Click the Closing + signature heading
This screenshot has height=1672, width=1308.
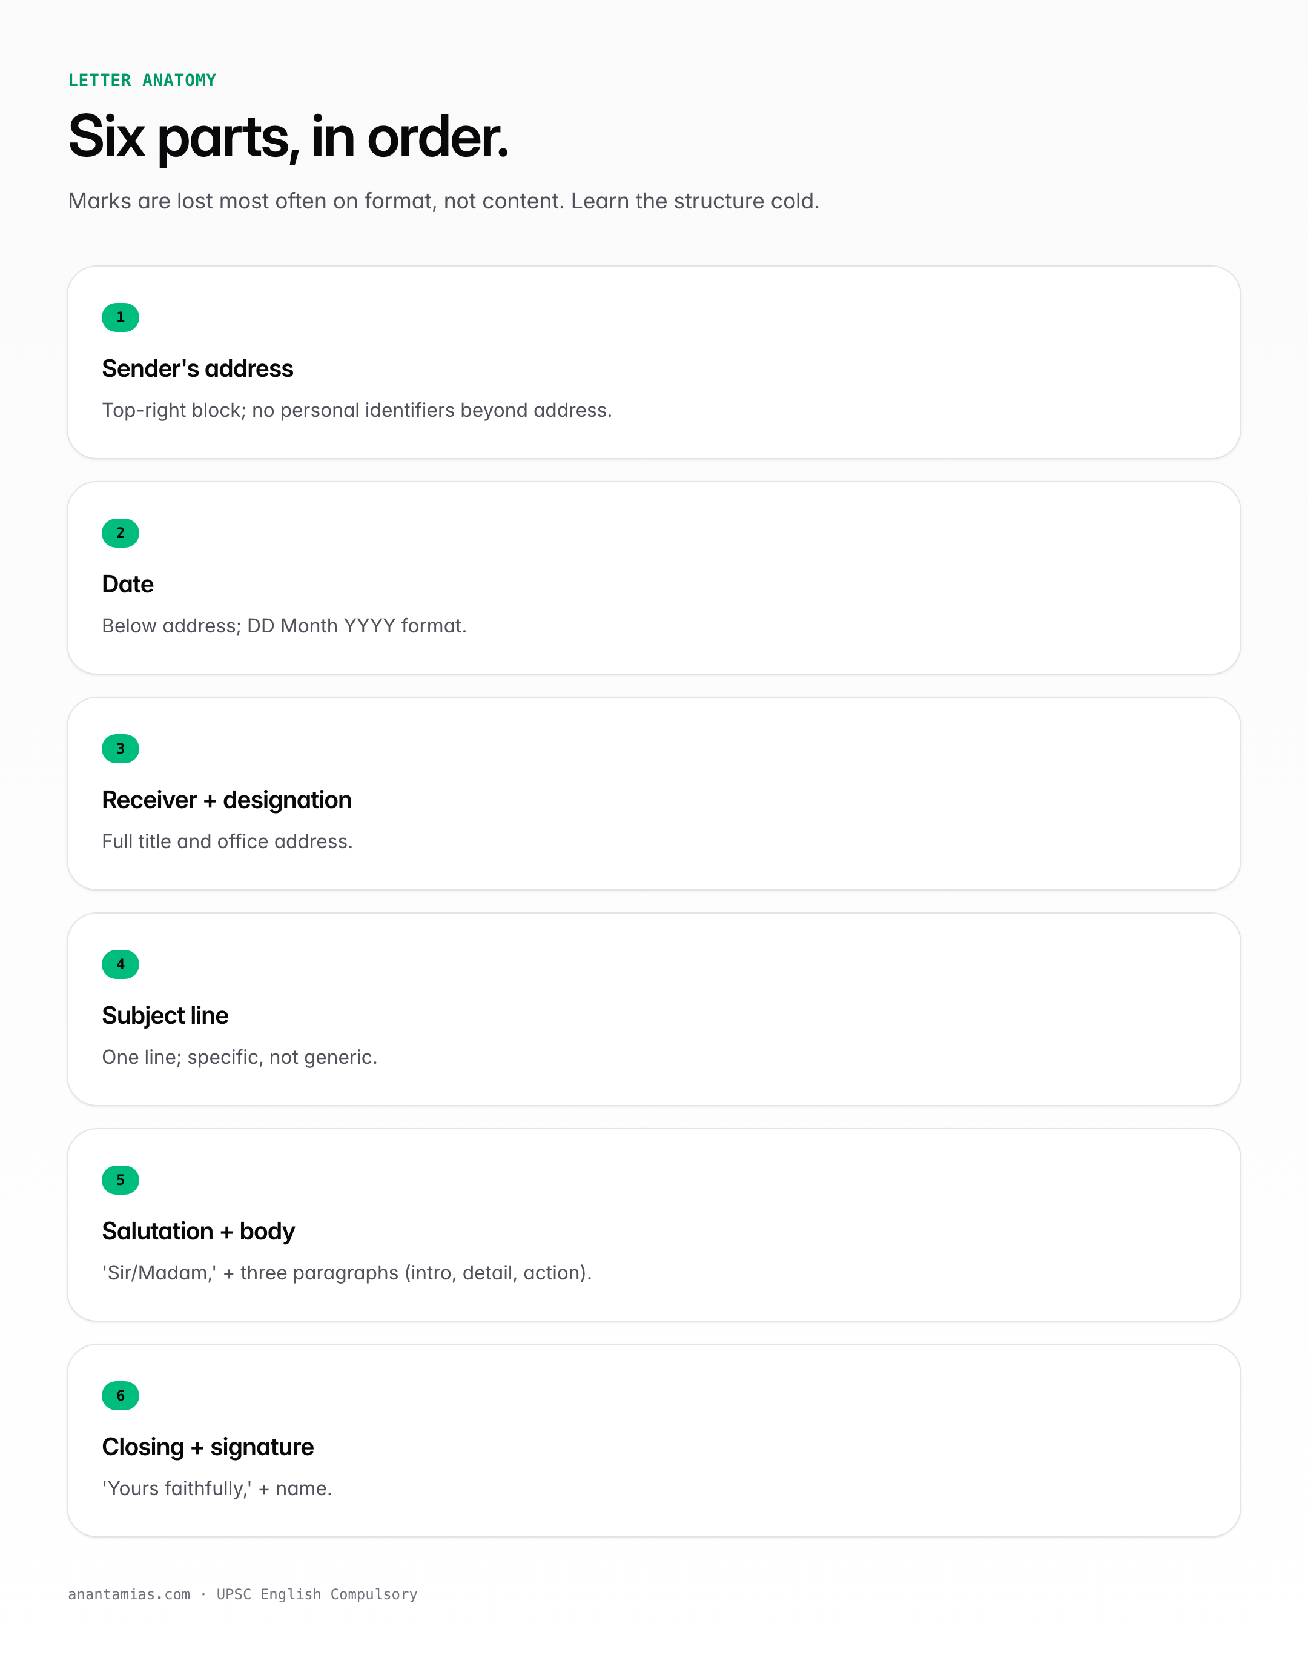click(208, 1447)
